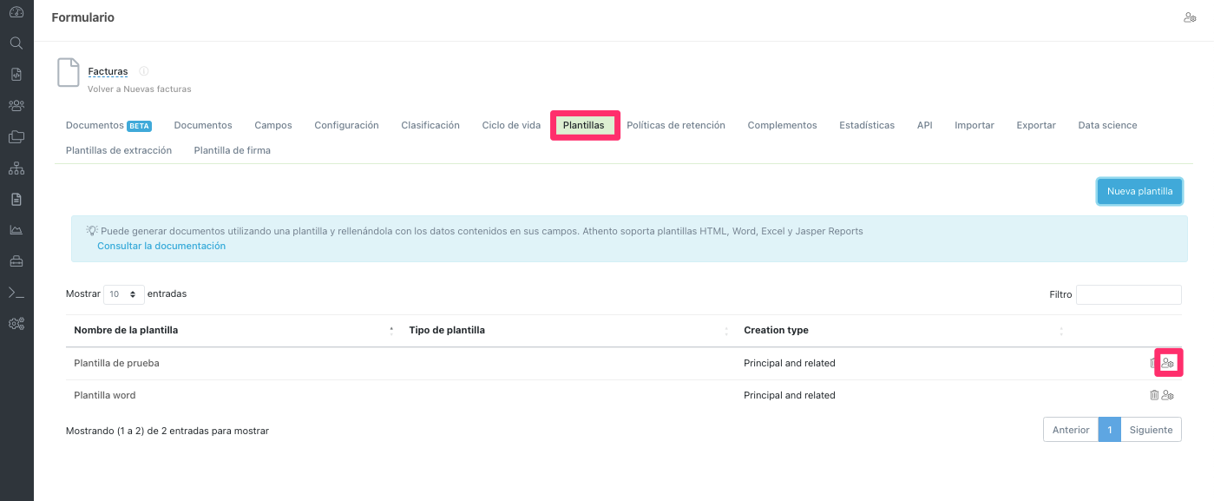Click the search magnifier icon in sidebar
1214x501 pixels.
pos(16,43)
